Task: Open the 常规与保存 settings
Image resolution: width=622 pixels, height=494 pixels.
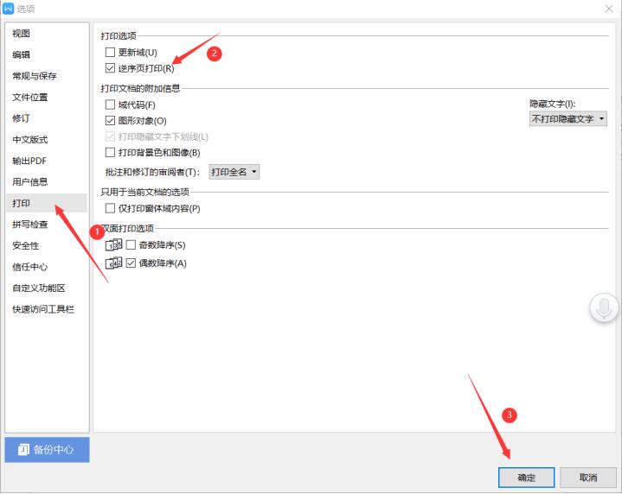Action: pyautogui.click(x=47, y=76)
